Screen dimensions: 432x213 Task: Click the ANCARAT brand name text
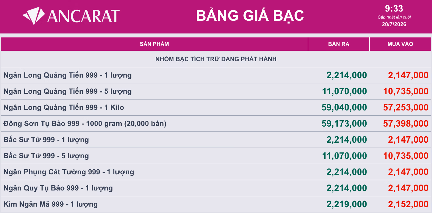(83, 16)
